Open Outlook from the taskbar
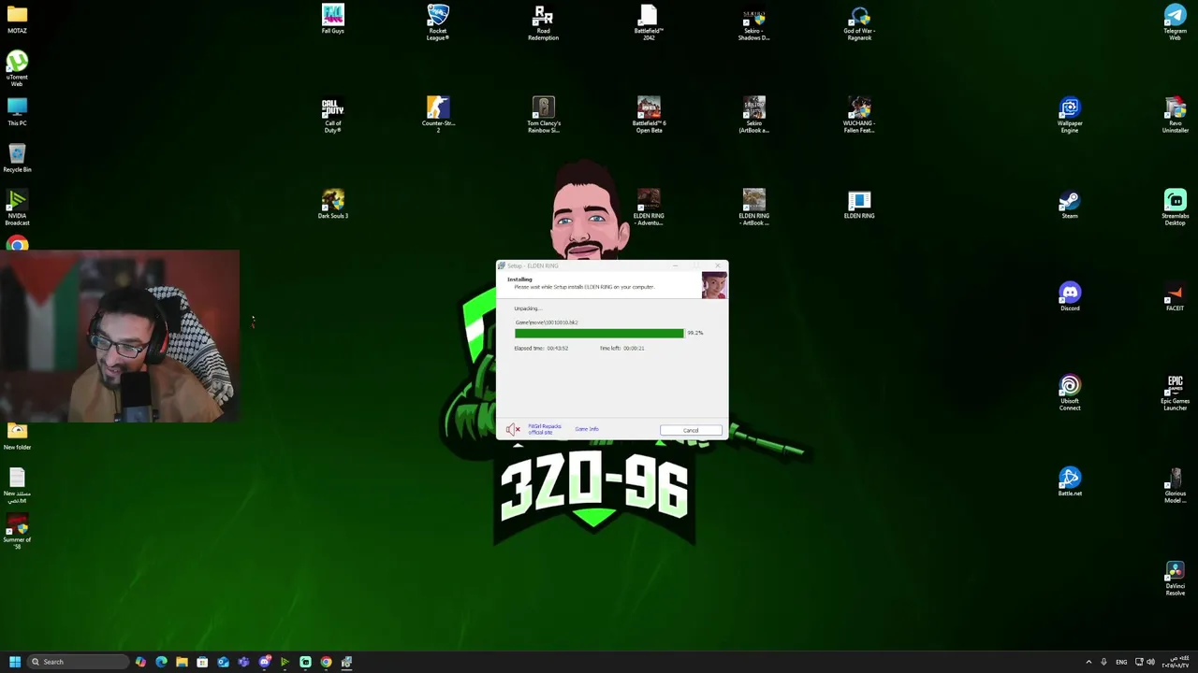This screenshot has height=673, width=1198. point(223,662)
